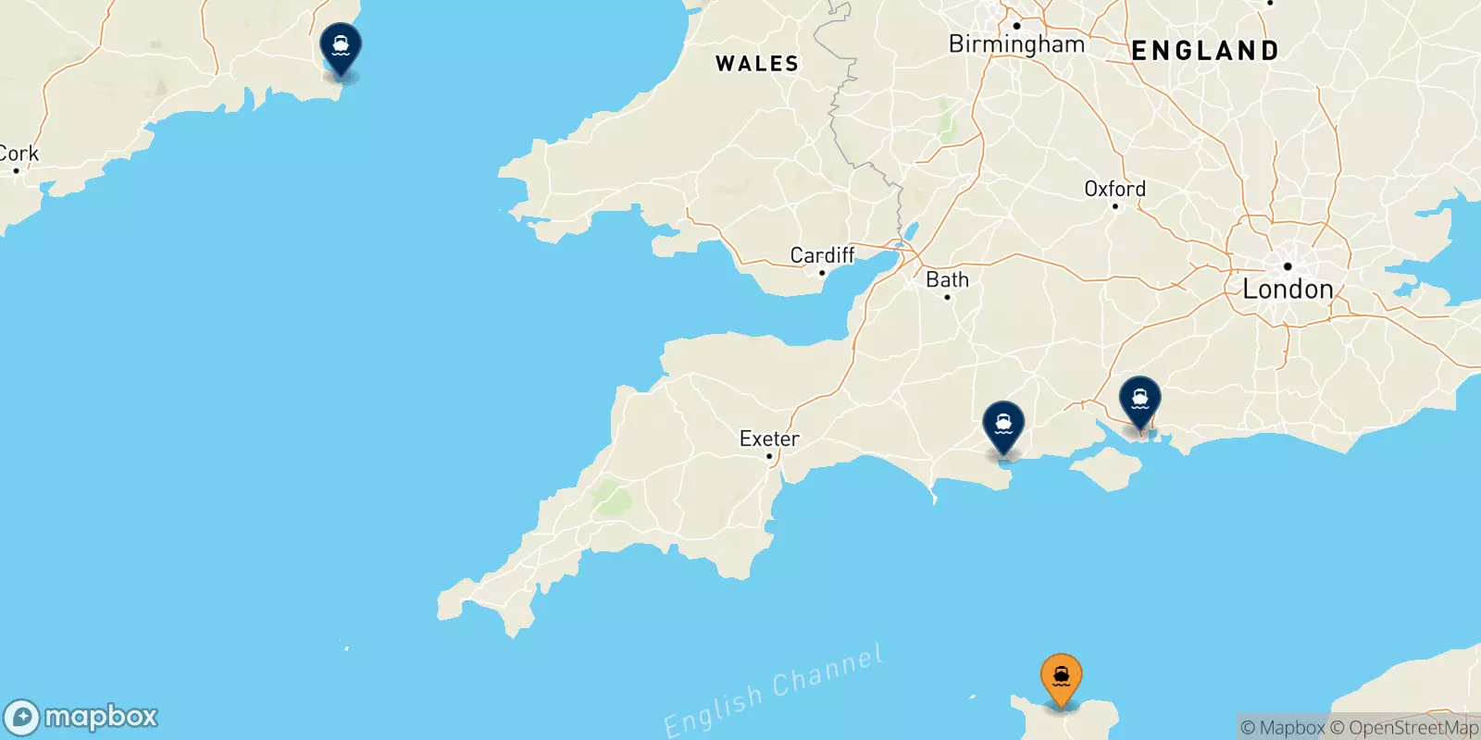Click the Bath city label
The height and width of the screenshot is (740, 1481).
947,279
